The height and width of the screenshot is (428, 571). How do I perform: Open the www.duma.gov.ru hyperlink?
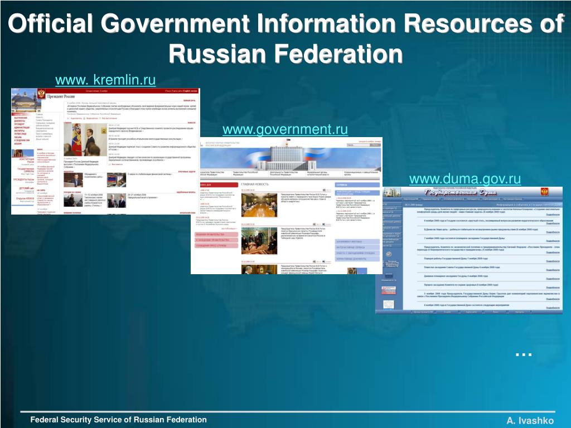point(465,179)
